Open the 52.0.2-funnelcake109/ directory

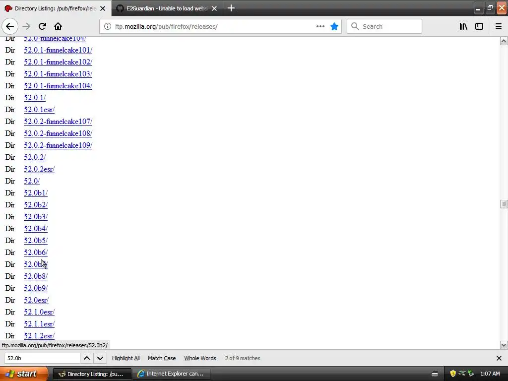pyautogui.click(x=58, y=145)
